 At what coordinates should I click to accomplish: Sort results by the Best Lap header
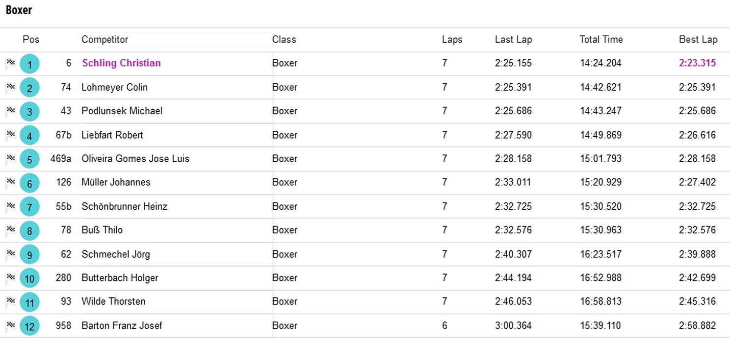(x=698, y=40)
